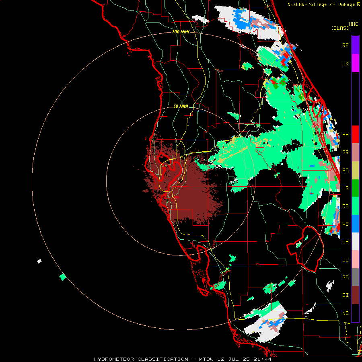Image resolution: width=362 pixels, height=362 pixels.
Task: Click the HA legend label
Action: tap(345, 135)
